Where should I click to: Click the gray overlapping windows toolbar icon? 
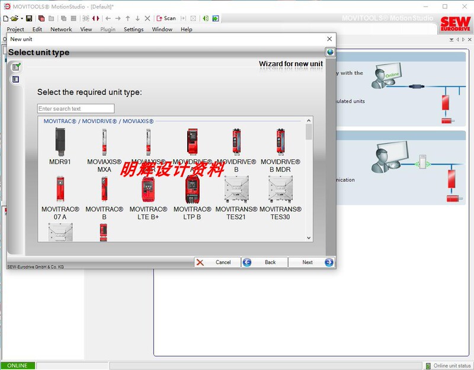coord(63,18)
